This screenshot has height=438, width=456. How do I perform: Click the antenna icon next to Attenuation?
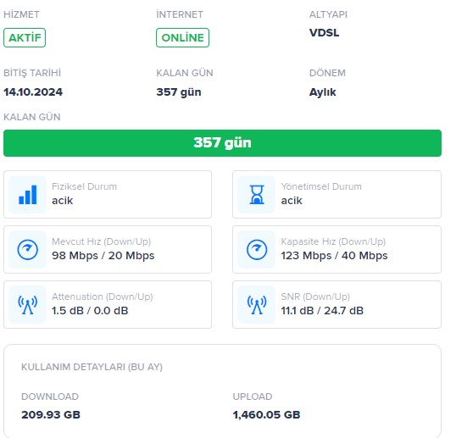(28, 305)
